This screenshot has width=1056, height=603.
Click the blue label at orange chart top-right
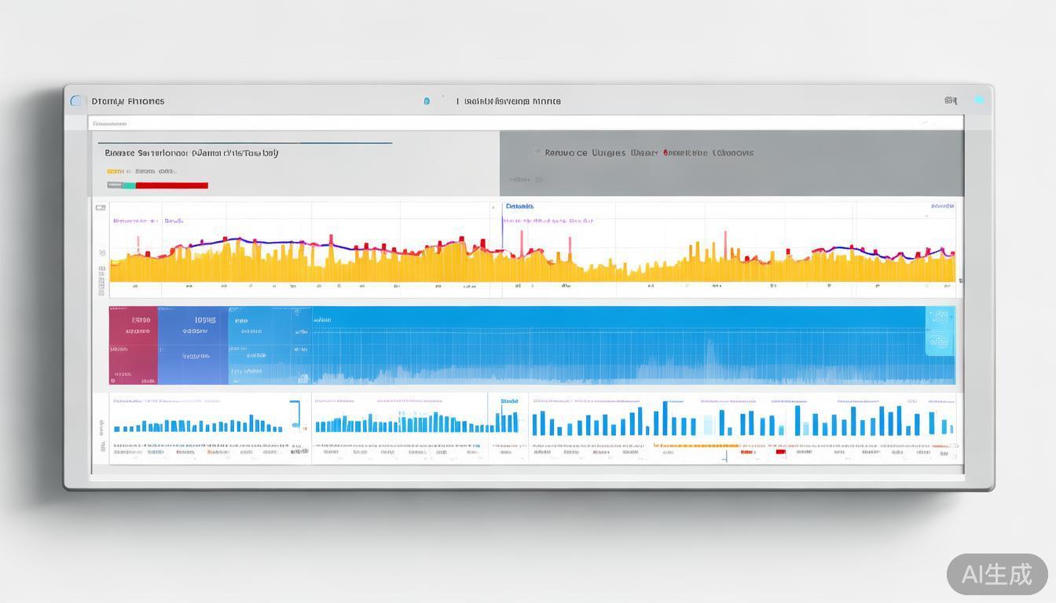pos(942,206)
